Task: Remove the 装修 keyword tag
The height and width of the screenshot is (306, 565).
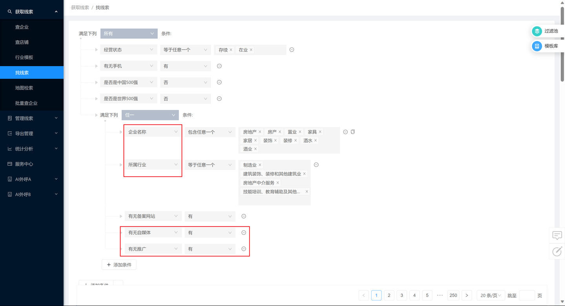Action: [295, 141]
